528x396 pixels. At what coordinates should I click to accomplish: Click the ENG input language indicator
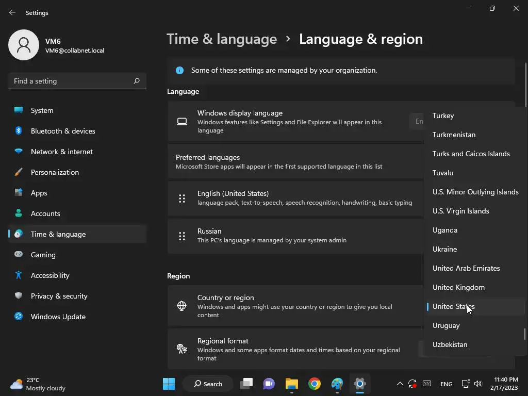pyautogui.click(x=447, y=384)
